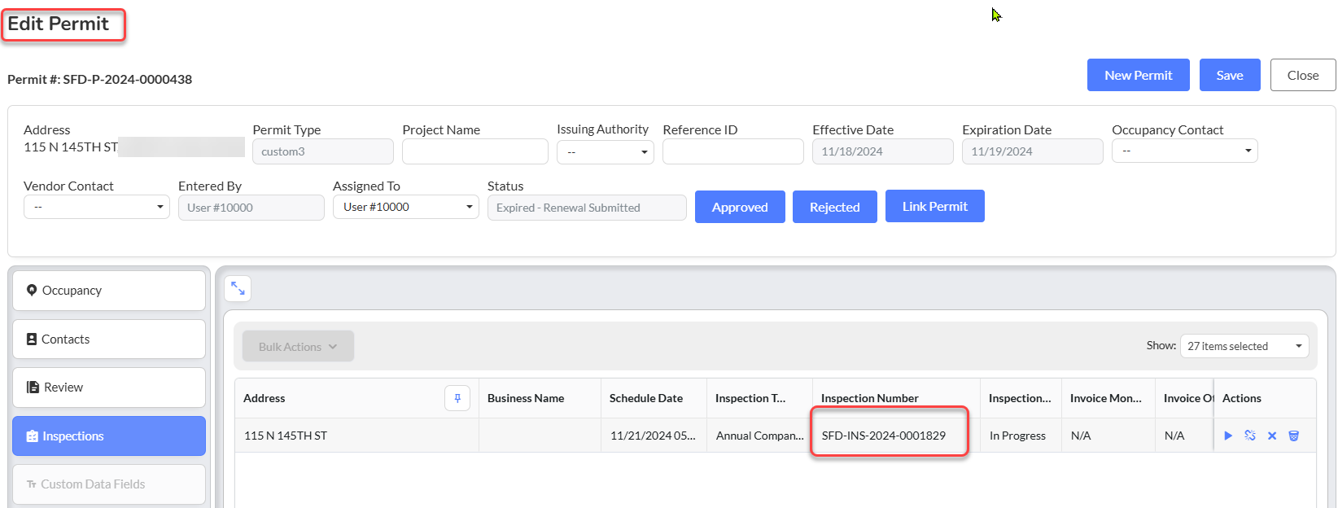1338x508 pixels.
Task: Close the Edit Permit page
Action: click(1303, 75)
